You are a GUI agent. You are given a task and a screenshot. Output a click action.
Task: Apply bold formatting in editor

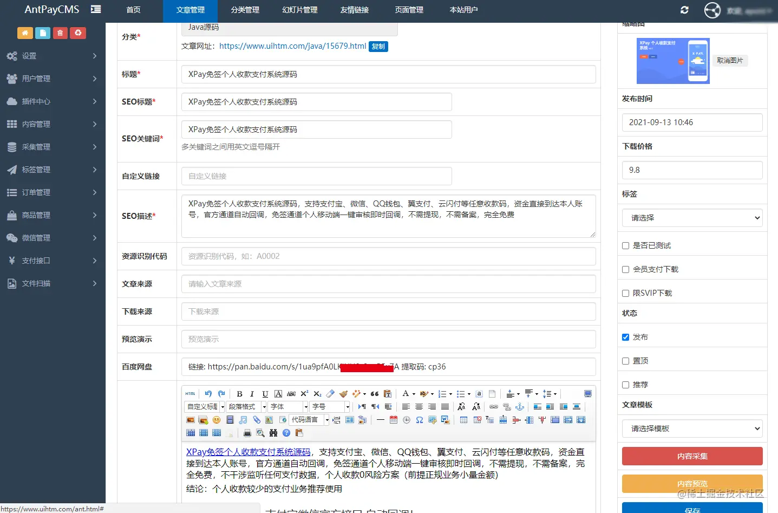239,394
